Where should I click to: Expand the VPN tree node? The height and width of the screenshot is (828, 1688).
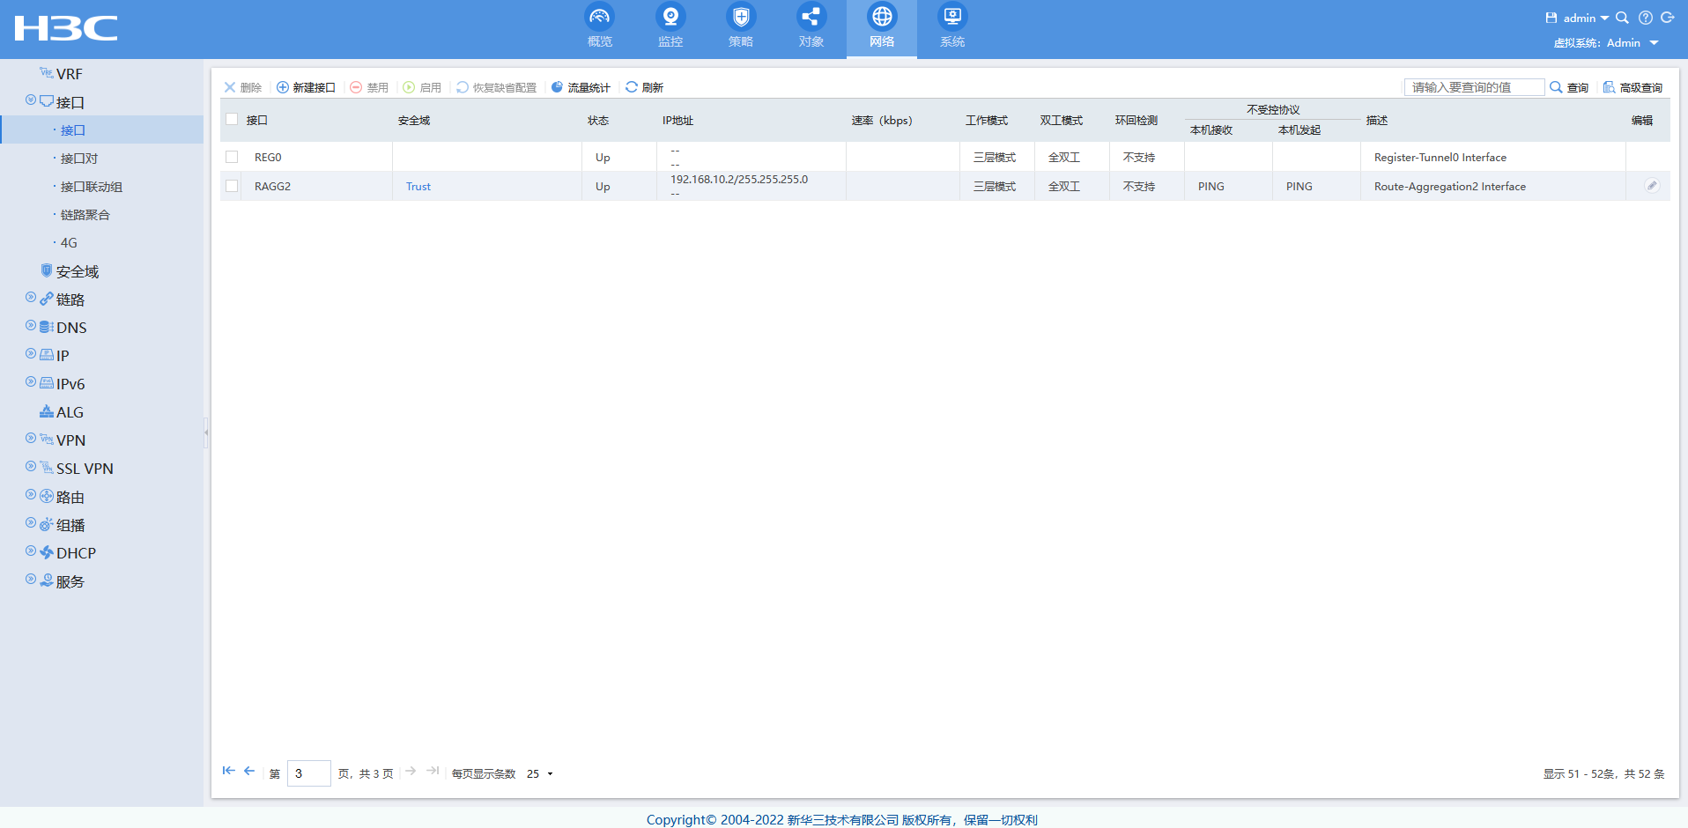point(31,439)
